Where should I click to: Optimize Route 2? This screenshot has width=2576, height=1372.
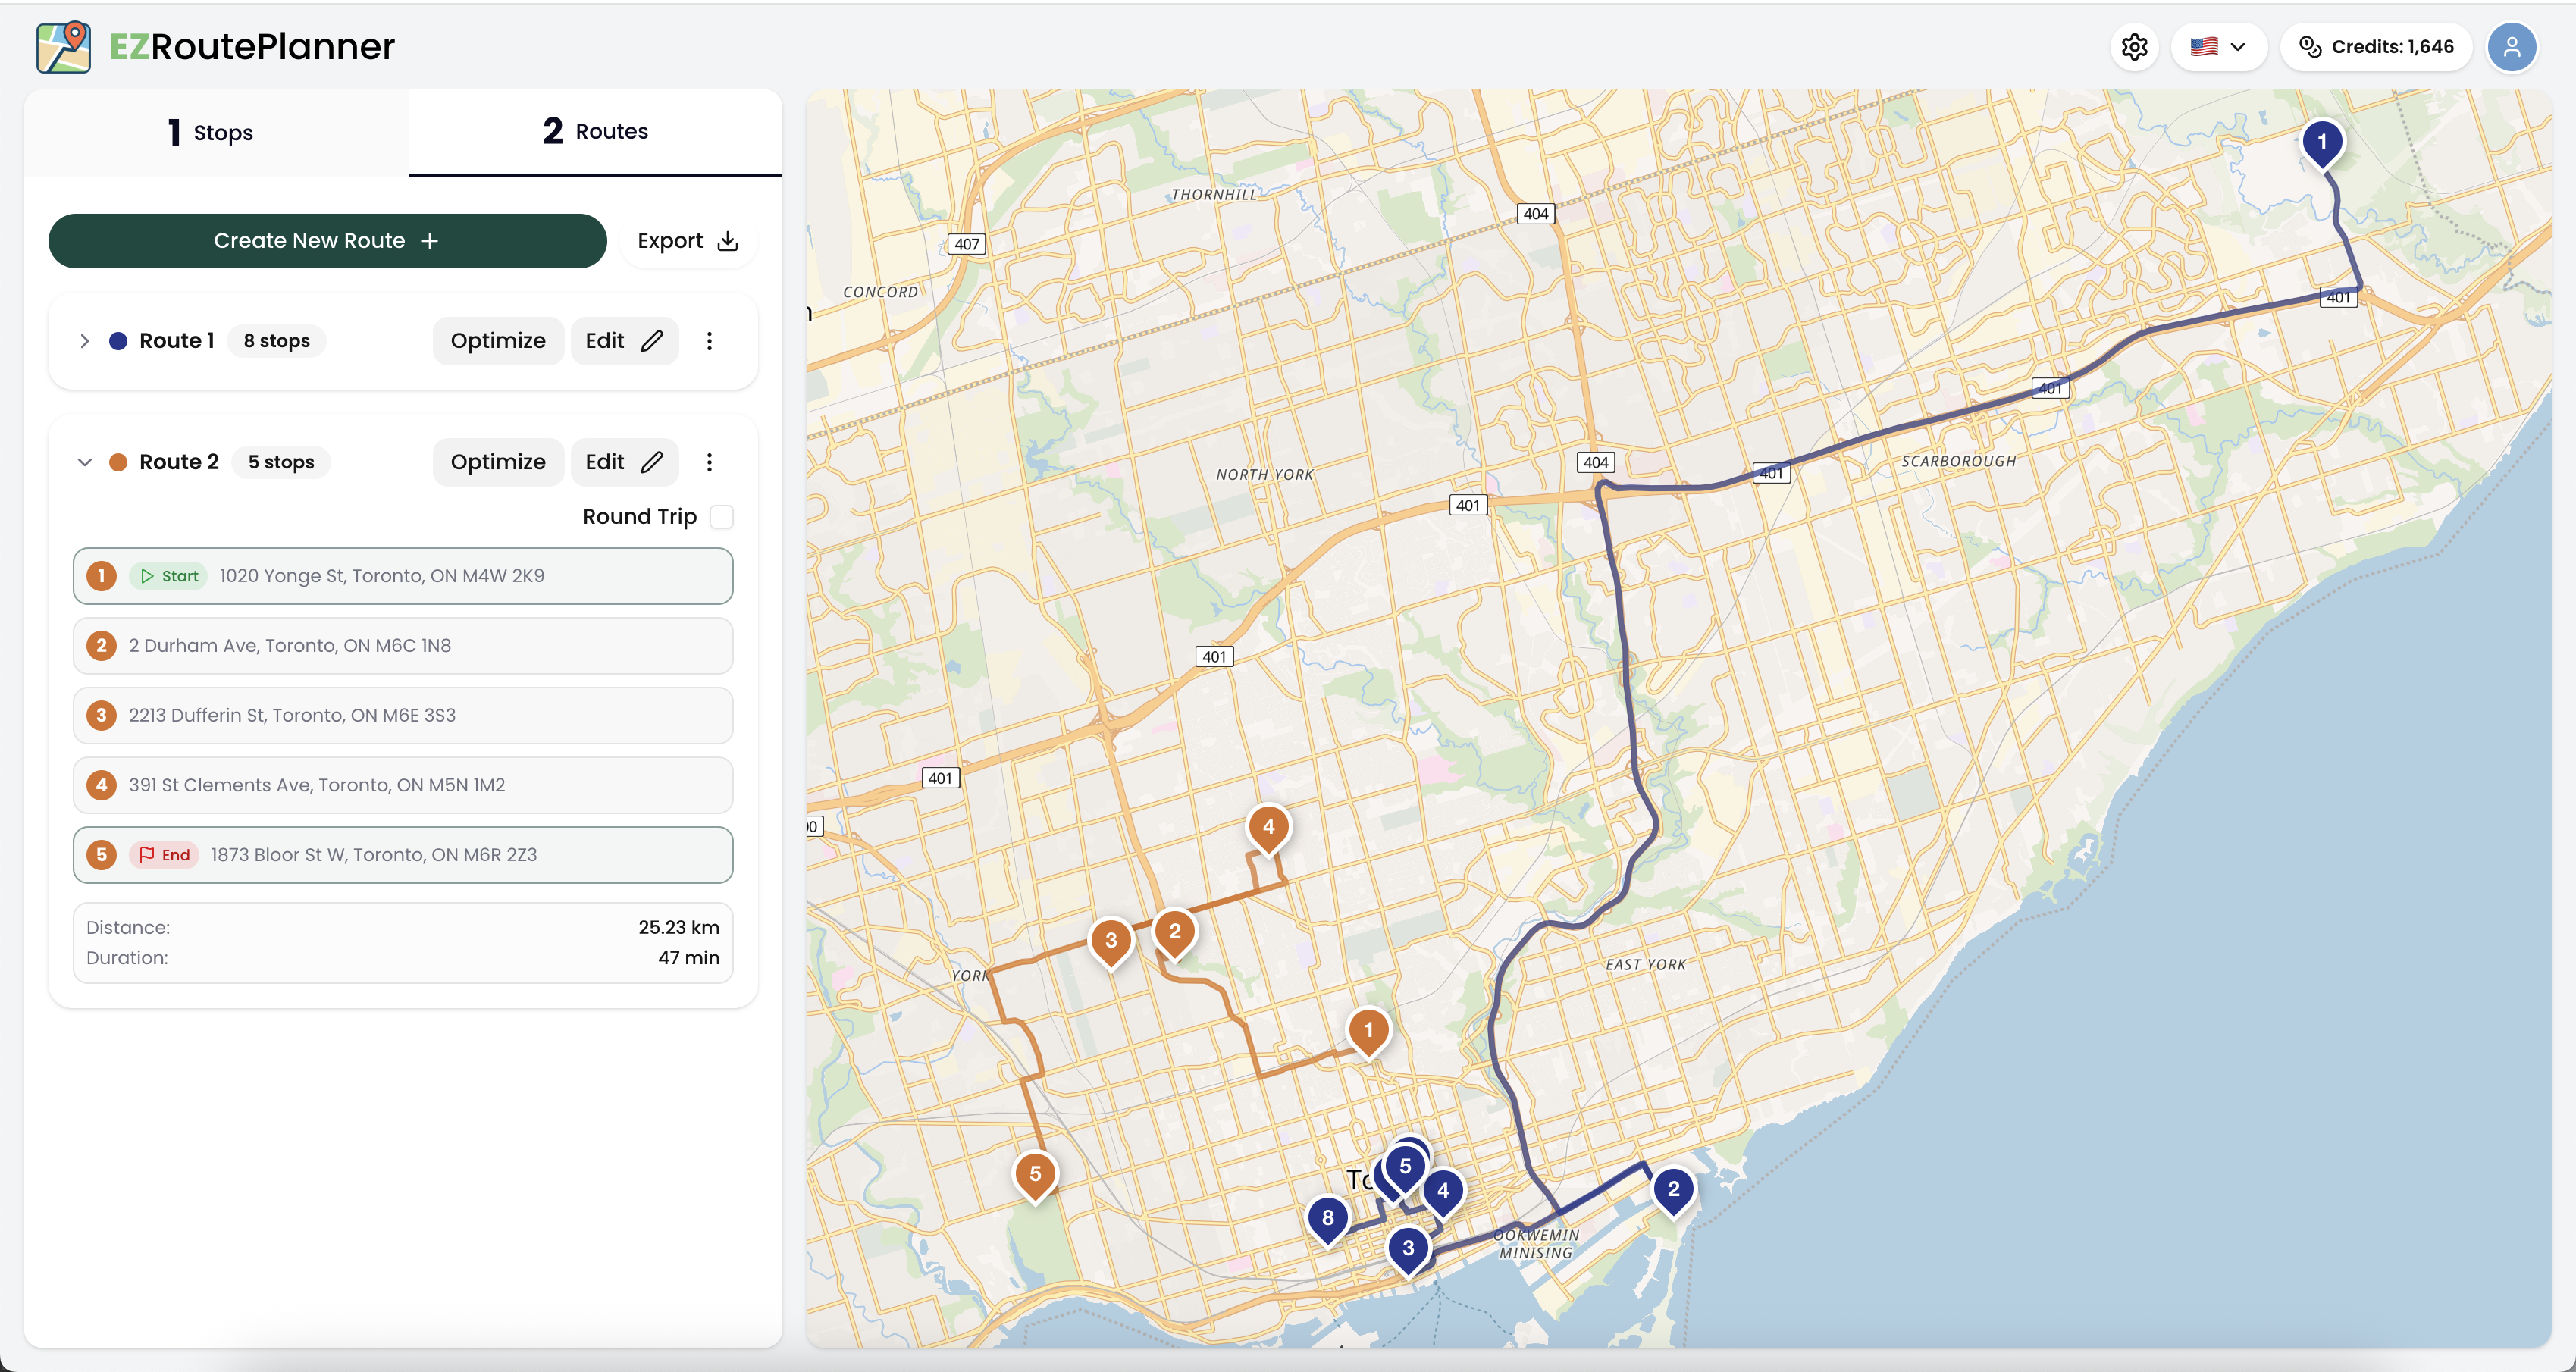pyautogui.click(x=497, y=461)
